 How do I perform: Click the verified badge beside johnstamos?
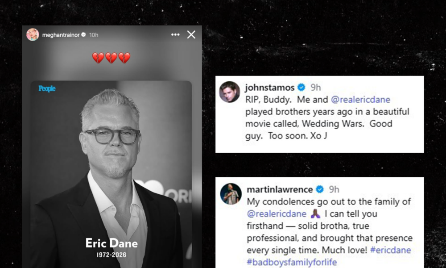coord(301,88)
